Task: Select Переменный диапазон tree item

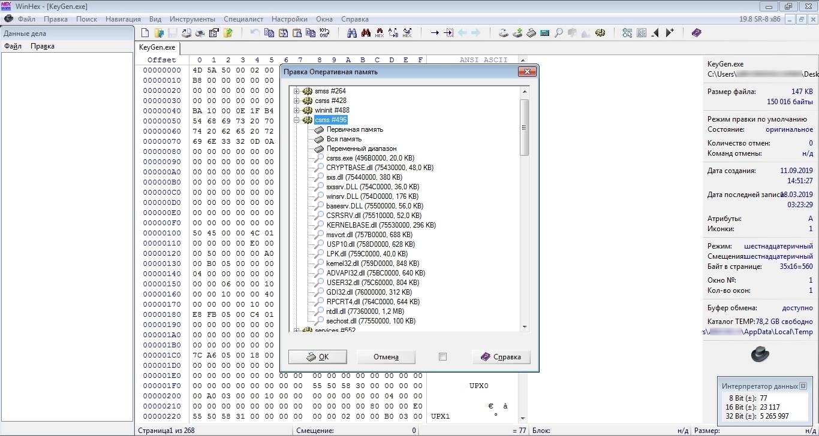Action: [361, 149]
